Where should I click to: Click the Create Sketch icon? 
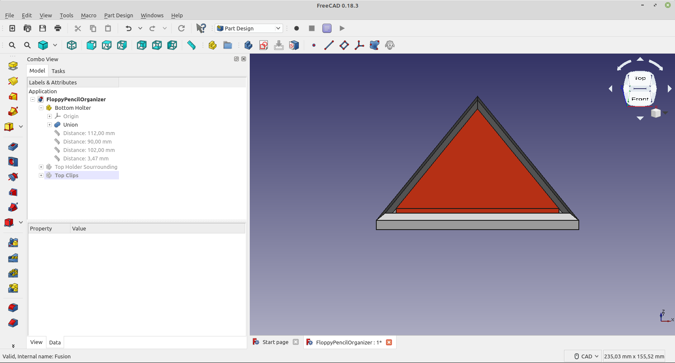point(264,45)
